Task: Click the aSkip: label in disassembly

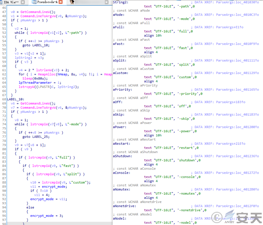Action: coord(118,115)
